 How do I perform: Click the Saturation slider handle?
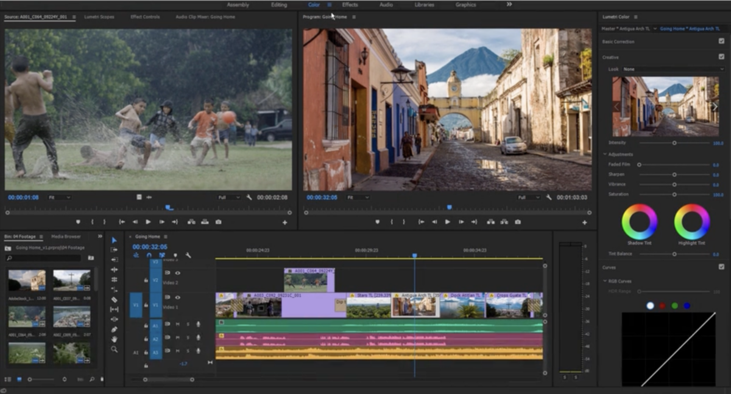(x=674, y=195)
